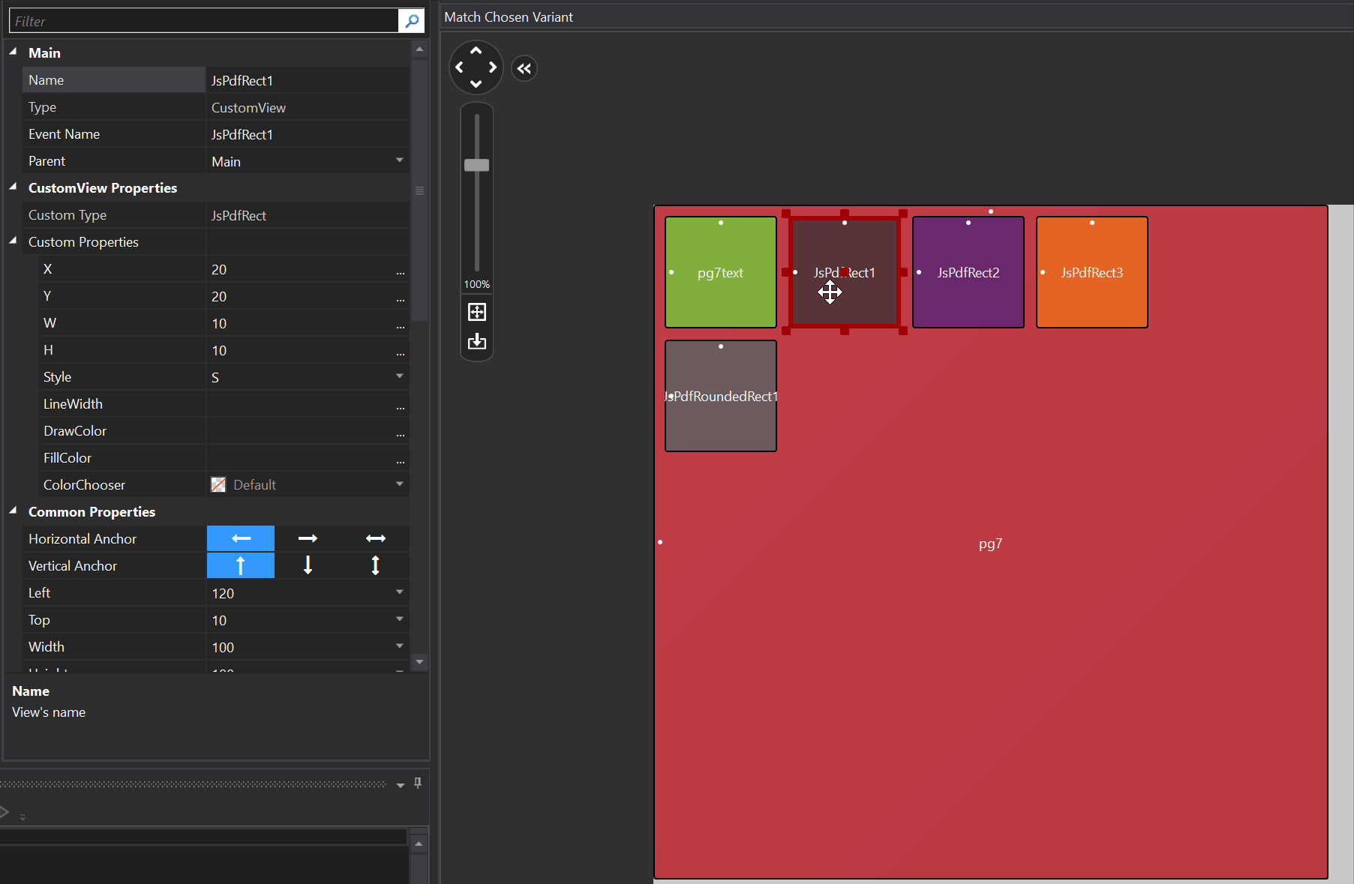This screenshot has width=1354, height=884.
Task: Pan the designer view down
Action: pyautogui.click(x=476, y=83)
